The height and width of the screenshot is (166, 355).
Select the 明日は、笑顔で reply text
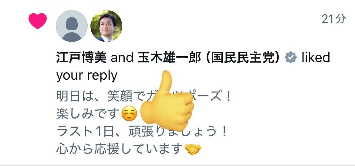(x=100, y=96)
